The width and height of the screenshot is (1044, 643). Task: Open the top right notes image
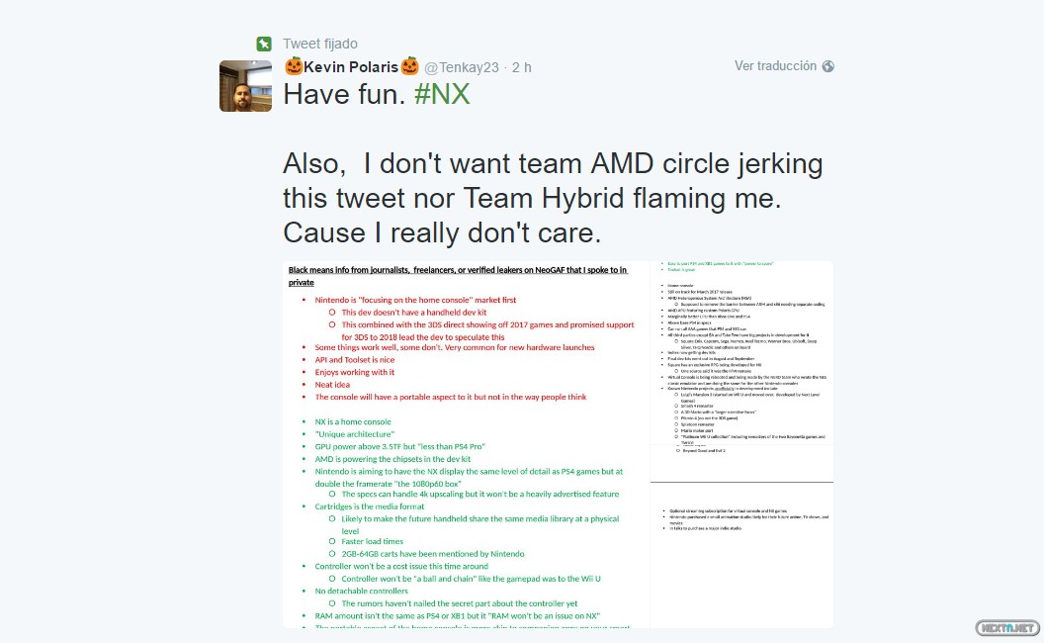741,358
